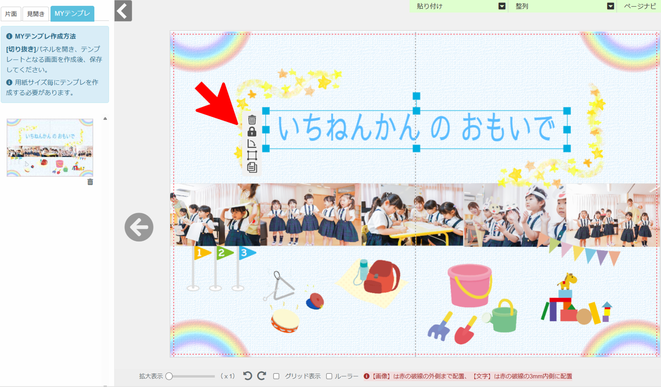The width and height of the screenshot is (661, 387).
Task: Click red warning icon in bottom notice
Action: pyautogui.click(x=367, y=376)
